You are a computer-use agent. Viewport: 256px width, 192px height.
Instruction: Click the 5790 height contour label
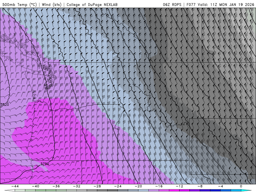tap(45, 164)
